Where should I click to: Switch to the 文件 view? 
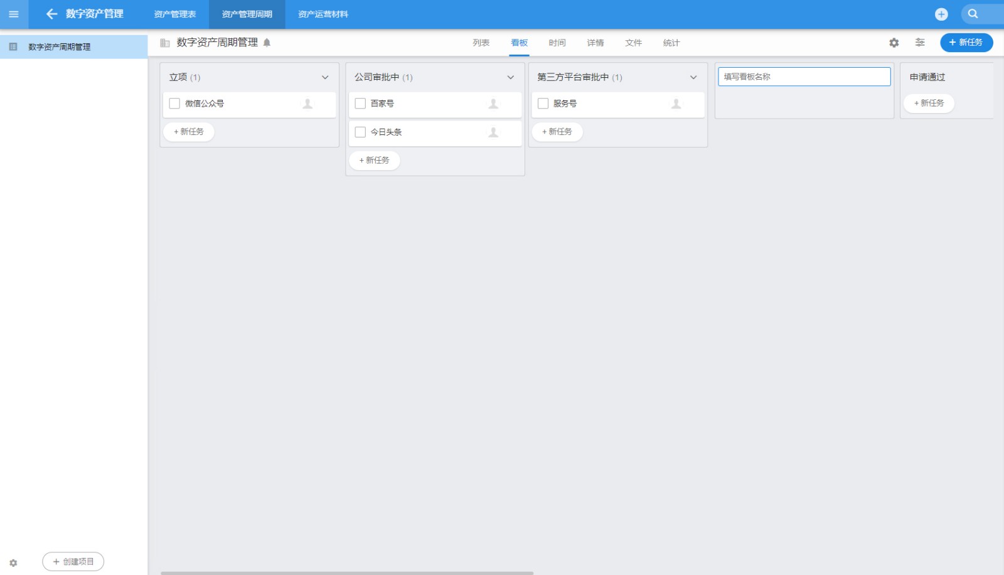pyautogui.click(x=634, y=43)
